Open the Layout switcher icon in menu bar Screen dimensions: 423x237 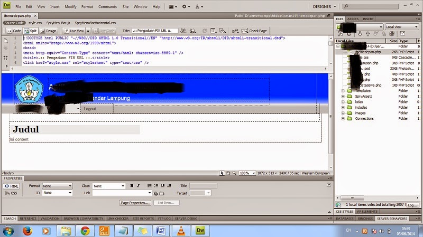point(173,7)
